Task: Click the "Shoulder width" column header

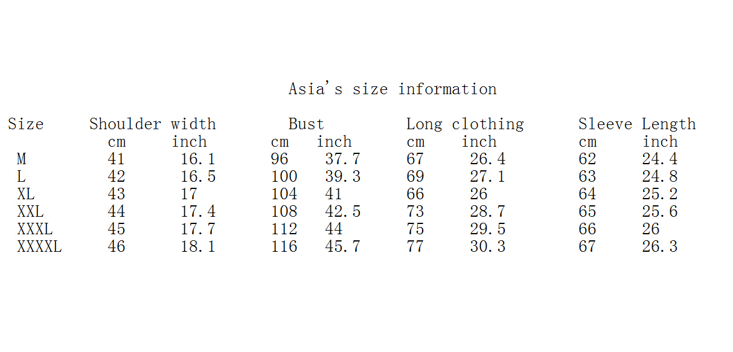Action: [152, 124]
